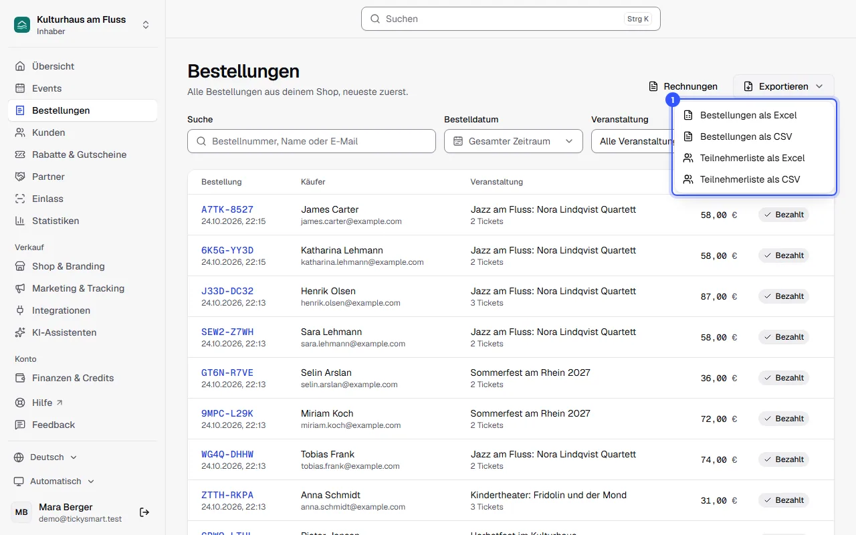The width and height of the screenshot is (856, 535).
Task: Collapse the Exportieren dropdown button
Action: click(783, 86)
